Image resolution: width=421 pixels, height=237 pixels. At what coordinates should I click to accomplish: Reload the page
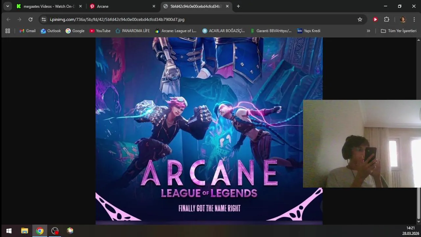coord(31,19)
